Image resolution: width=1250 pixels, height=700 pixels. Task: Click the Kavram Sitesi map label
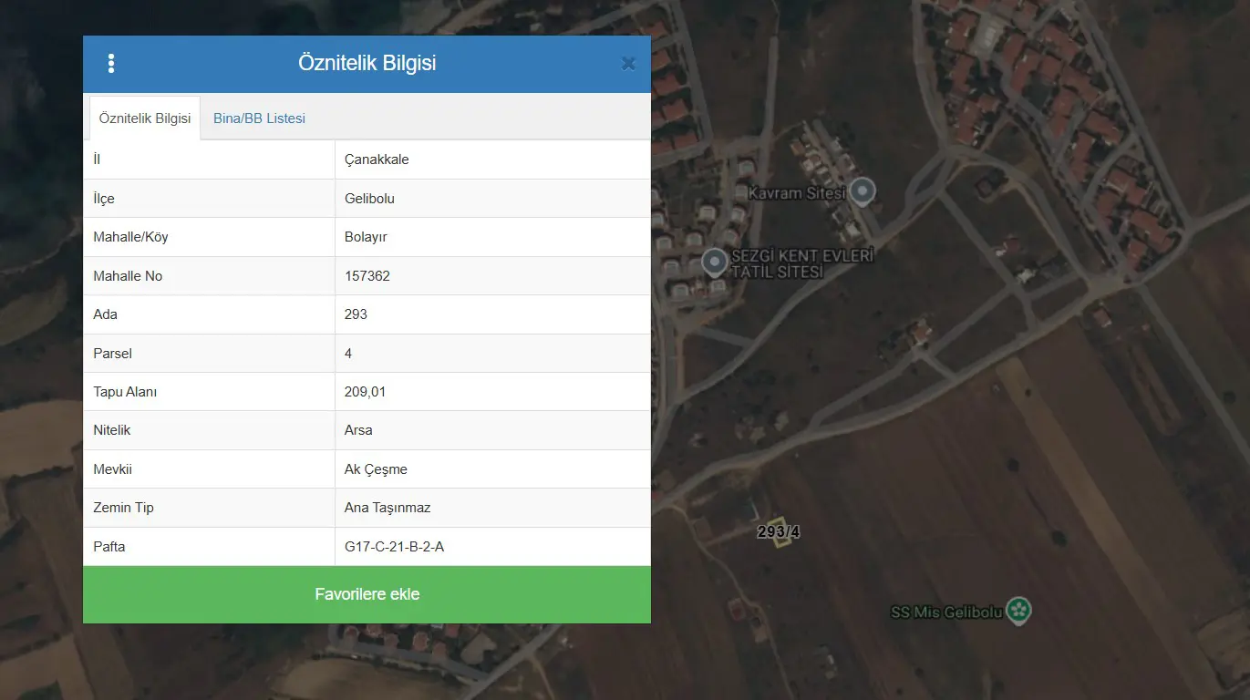797,193
